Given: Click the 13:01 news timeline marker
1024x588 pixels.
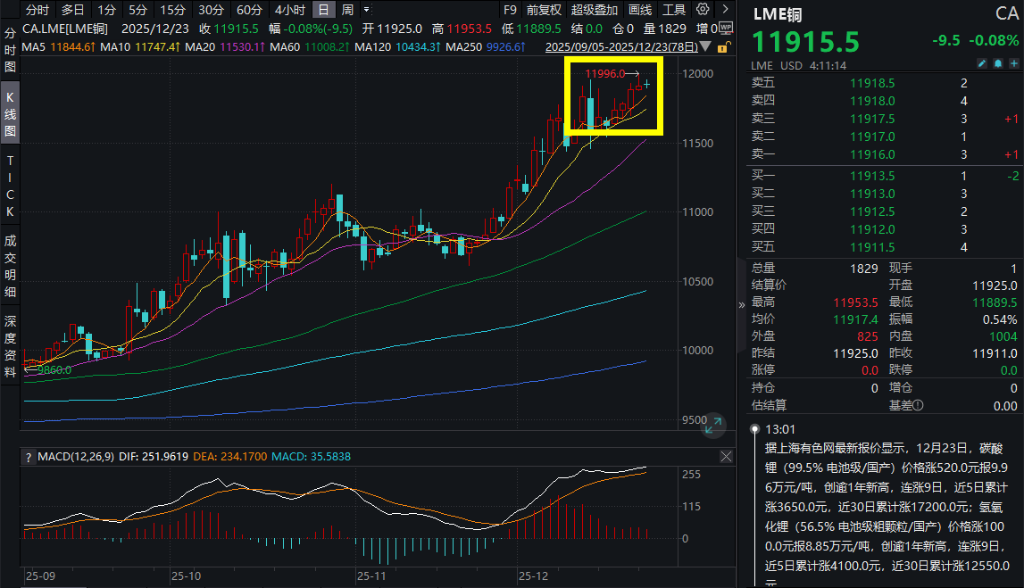Looking at the screenshot, I should click(x=753, y=428).
